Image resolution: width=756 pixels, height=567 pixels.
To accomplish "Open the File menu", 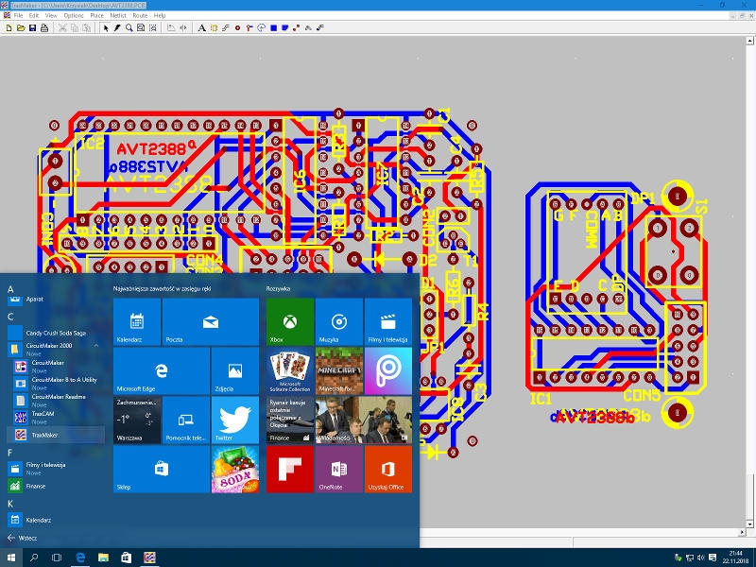I will [x=18, y=15].
